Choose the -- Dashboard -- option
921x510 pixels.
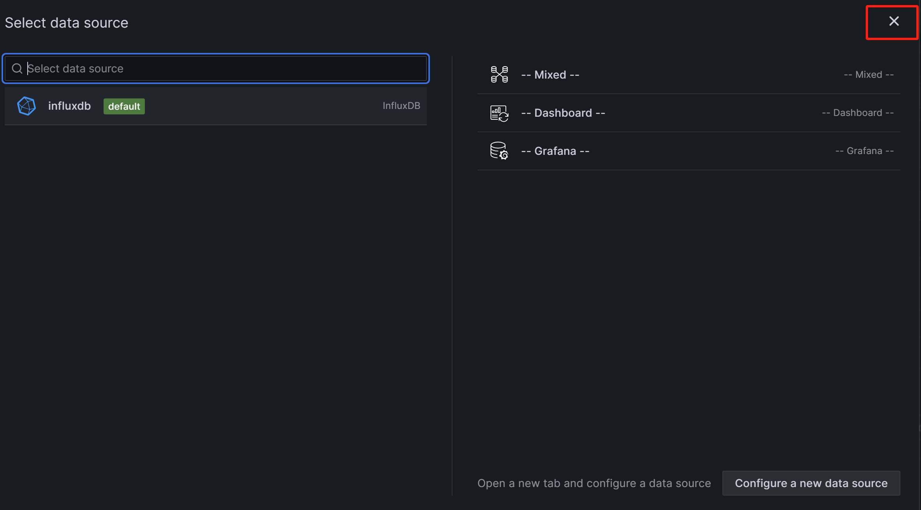[x=563, y=113]
